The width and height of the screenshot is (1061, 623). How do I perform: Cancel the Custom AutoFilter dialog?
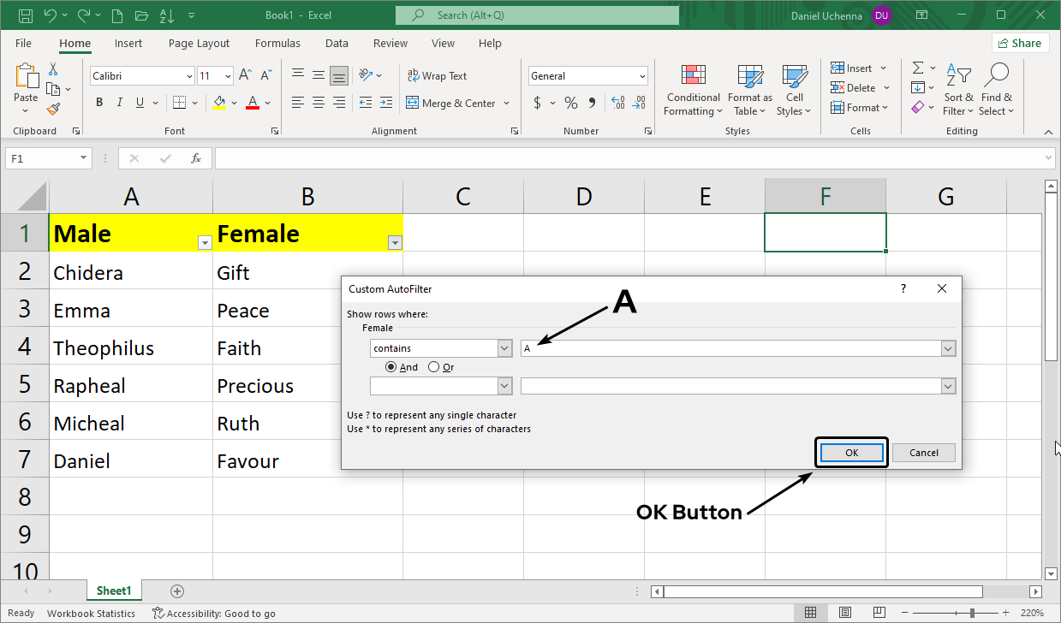[923, 453]
